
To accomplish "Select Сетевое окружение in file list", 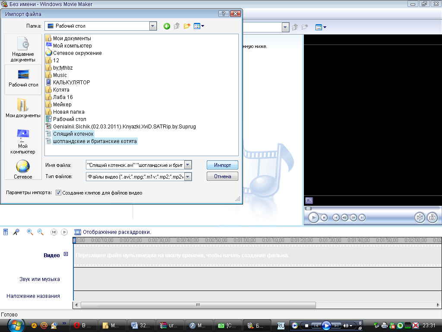I will point(73,53).
